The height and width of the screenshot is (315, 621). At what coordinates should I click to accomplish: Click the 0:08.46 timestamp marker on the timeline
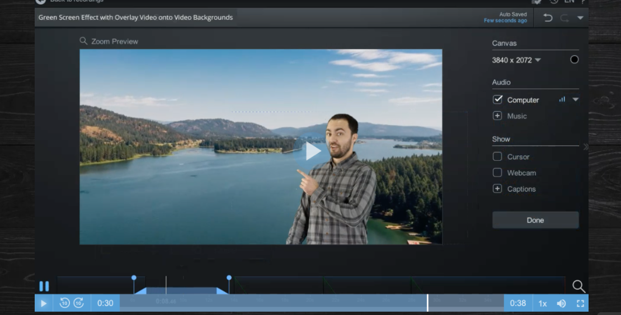click(166, 301)
